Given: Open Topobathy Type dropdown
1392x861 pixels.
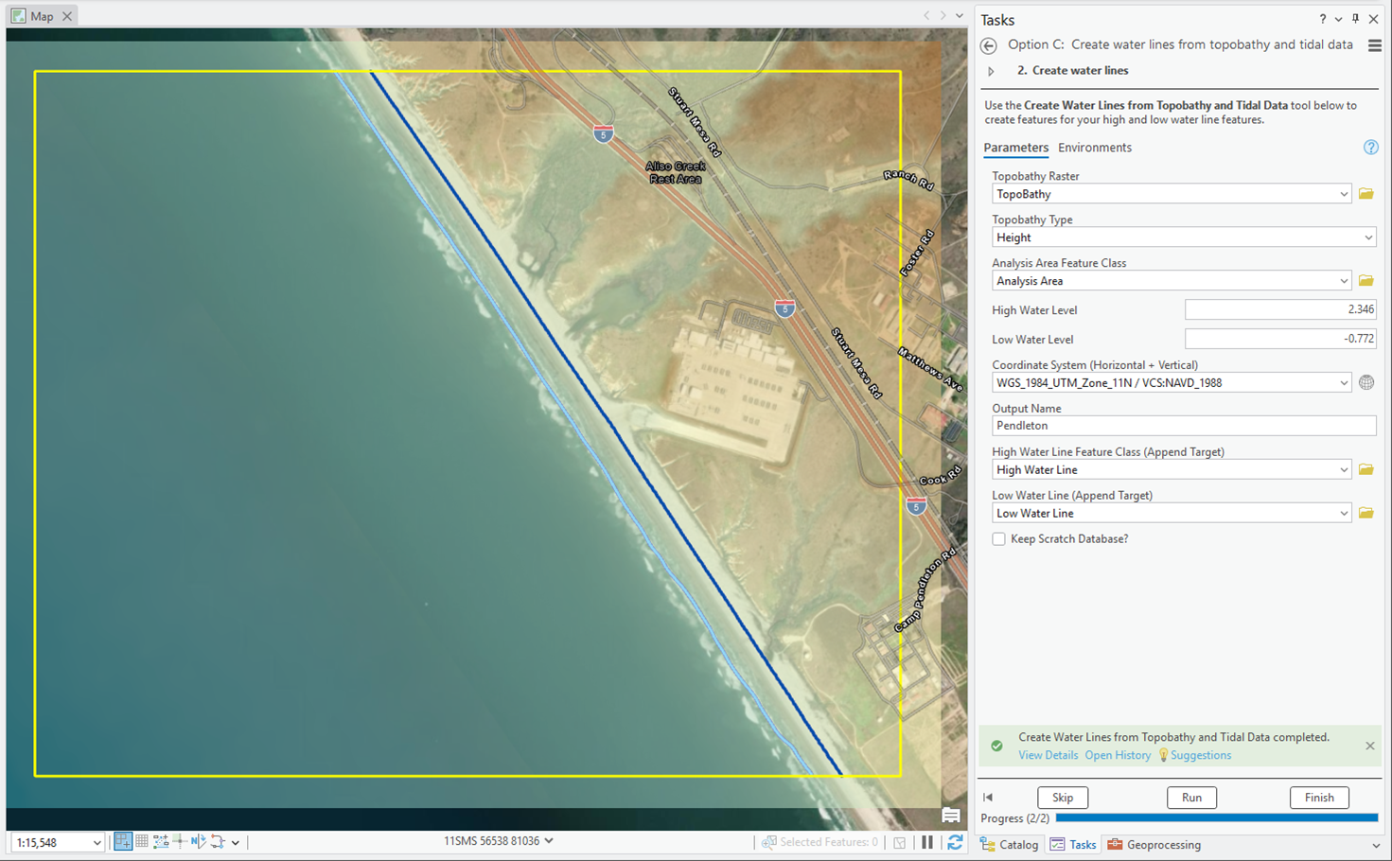Looking at the screenshot, I should pyautogui.click(x=1367, y=237).
